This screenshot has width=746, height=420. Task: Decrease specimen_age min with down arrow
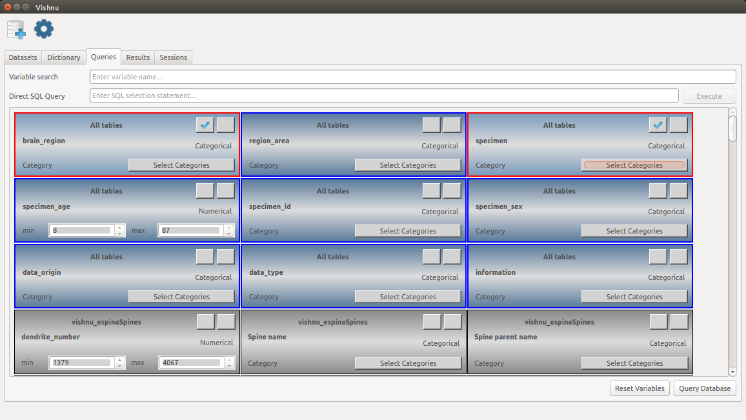[120, 234]
